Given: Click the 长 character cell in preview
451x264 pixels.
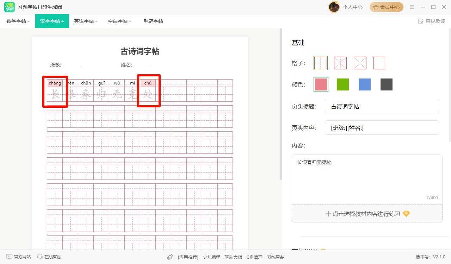Looking at the screenshot, I should [55, 94].
